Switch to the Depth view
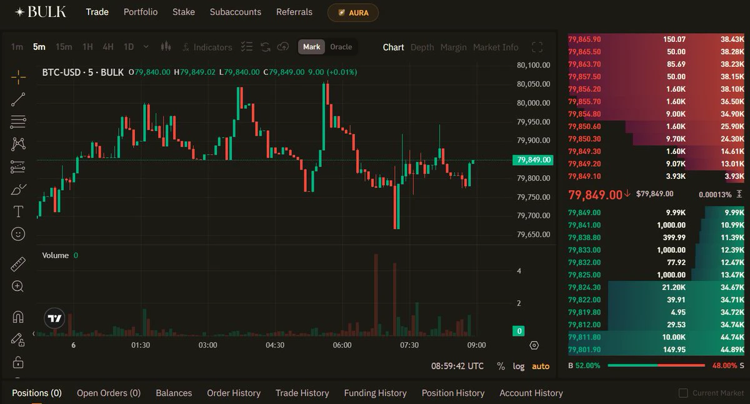The height and width of the screenshot is (404, 750). 422,47
